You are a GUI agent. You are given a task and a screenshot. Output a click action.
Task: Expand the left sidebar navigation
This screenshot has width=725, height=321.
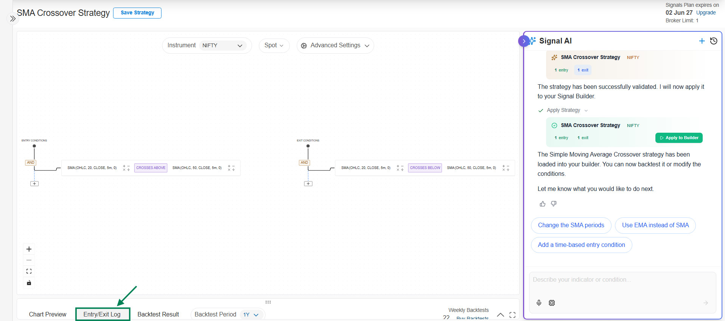click(x=13, y=19)
